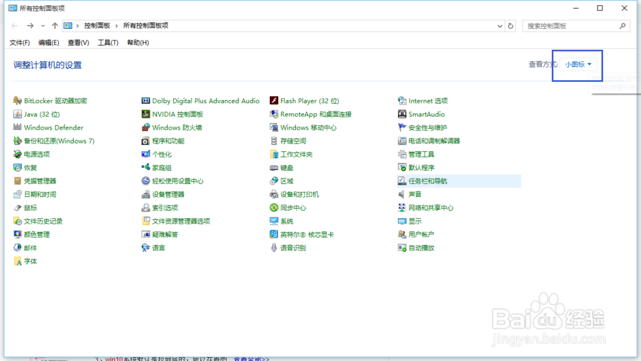Open the 工作文件夹 link
641x361 pixels.
296,154
